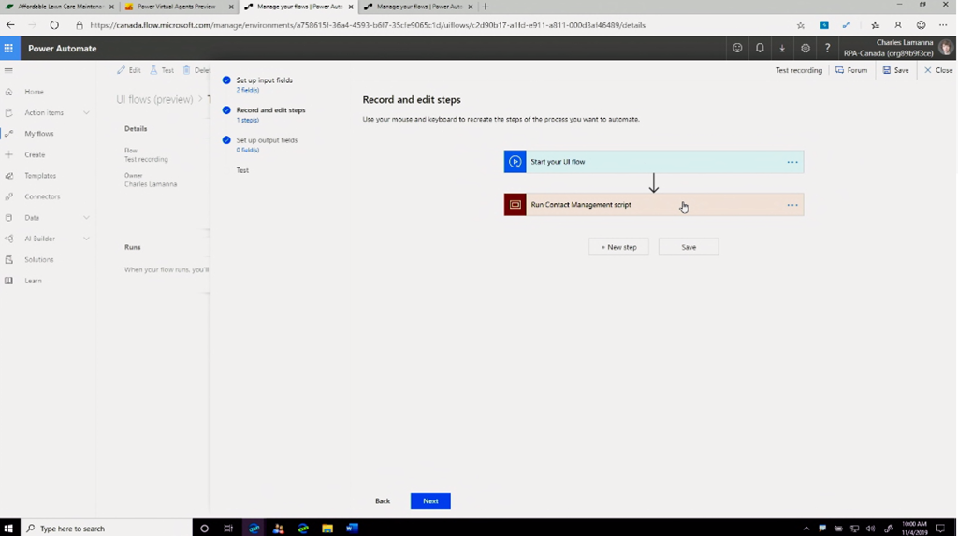Click the help question mark icon
The image size is (958, 536).
(x=827, y=49)
